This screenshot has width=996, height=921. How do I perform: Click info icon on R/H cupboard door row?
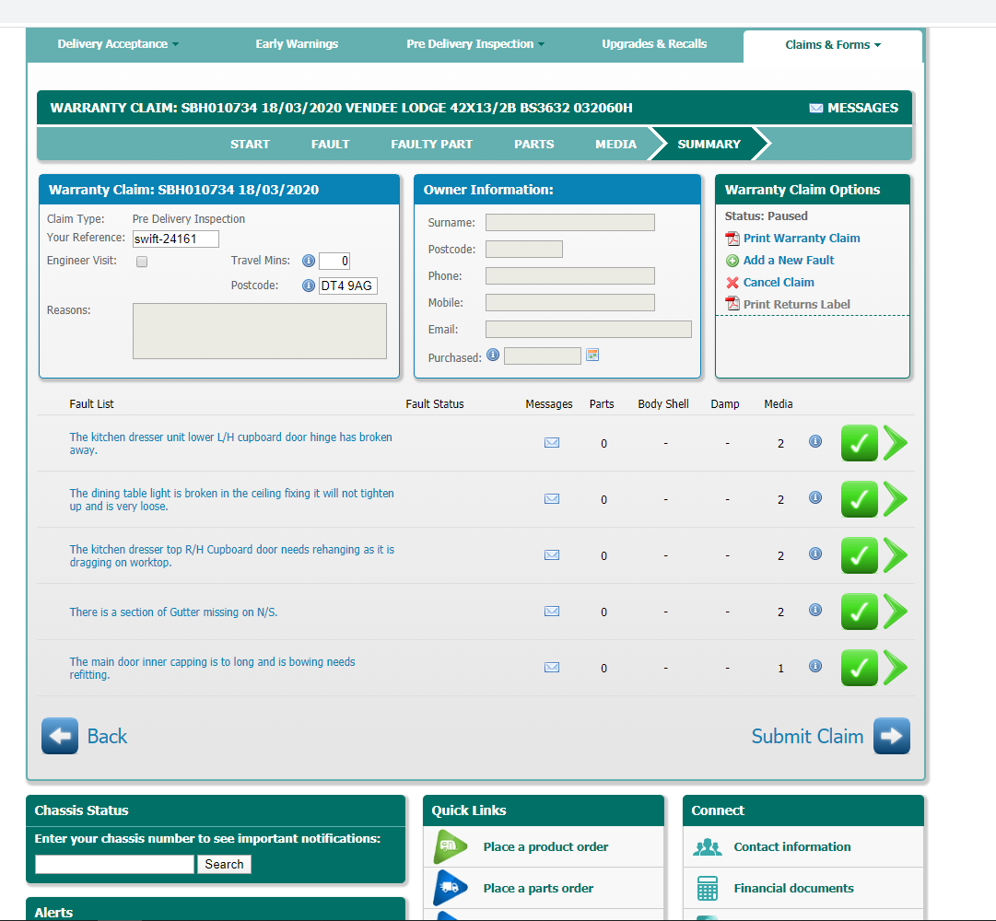pyautogui.click(x=815, y=554)
